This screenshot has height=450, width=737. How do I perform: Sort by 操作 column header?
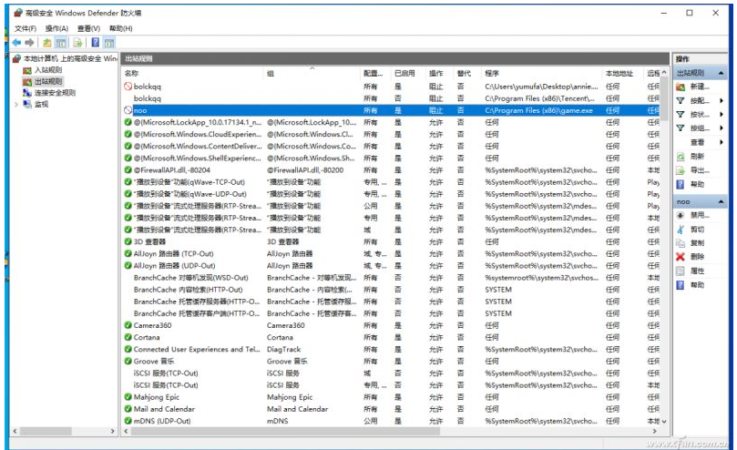tap(439, 74)
